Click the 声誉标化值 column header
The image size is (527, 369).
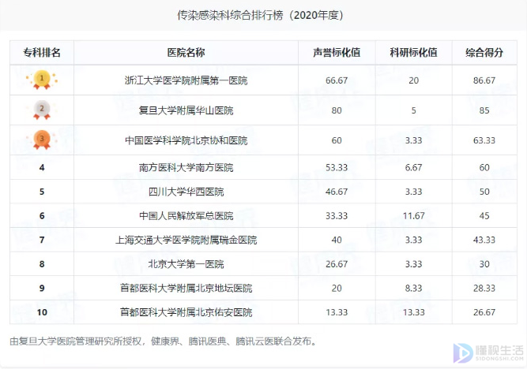coord(337,52)
